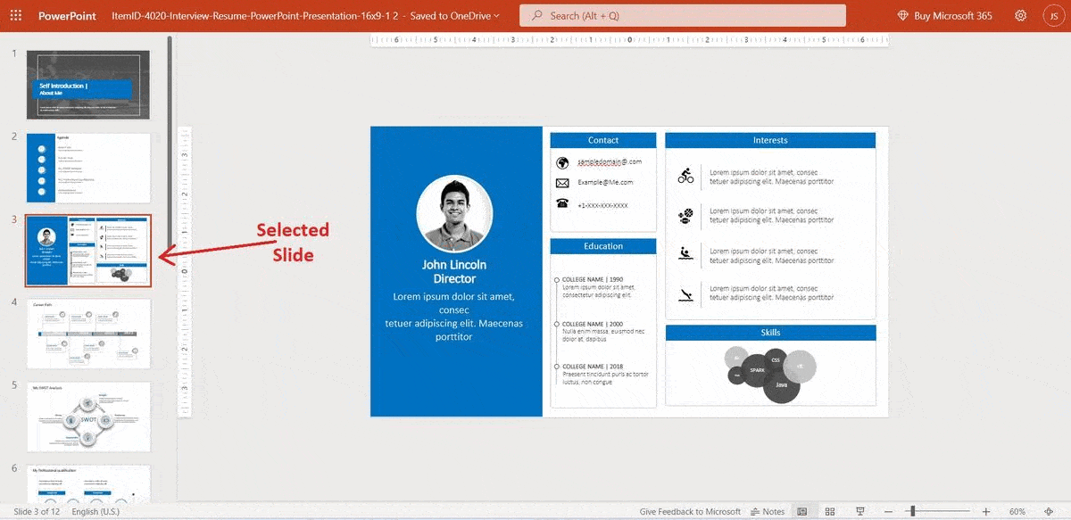Open the English (U.S.) language options
The image size is (1071, 520).
coord(94,511)
